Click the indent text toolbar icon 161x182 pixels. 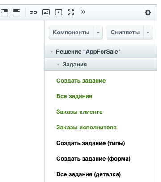tap(4, 12)
